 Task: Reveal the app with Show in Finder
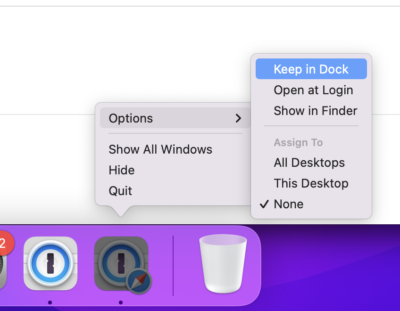coord(315,111)
